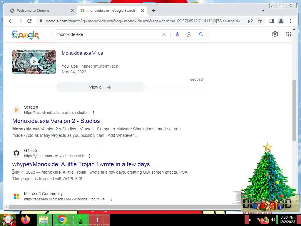Screen dimensions: 301x226
Task: Switch to the Welcome to Chrome tab
Action: tap(40, 11)
